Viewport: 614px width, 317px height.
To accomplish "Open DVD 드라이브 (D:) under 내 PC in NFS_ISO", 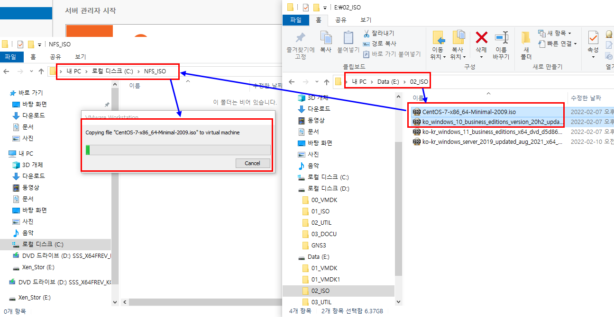I will click(x=62, y=255).
